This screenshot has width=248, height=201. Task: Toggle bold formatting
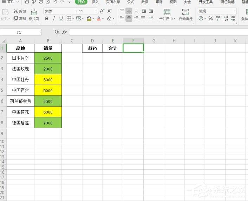[x=47, y=19]
